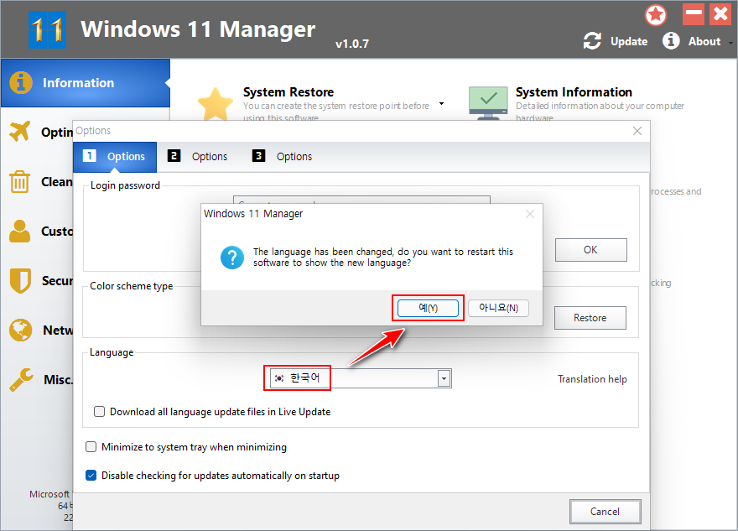Viewport: 738px width, 531px height.
Task: Click the System Information monitor icon
Action: (488, 102)
